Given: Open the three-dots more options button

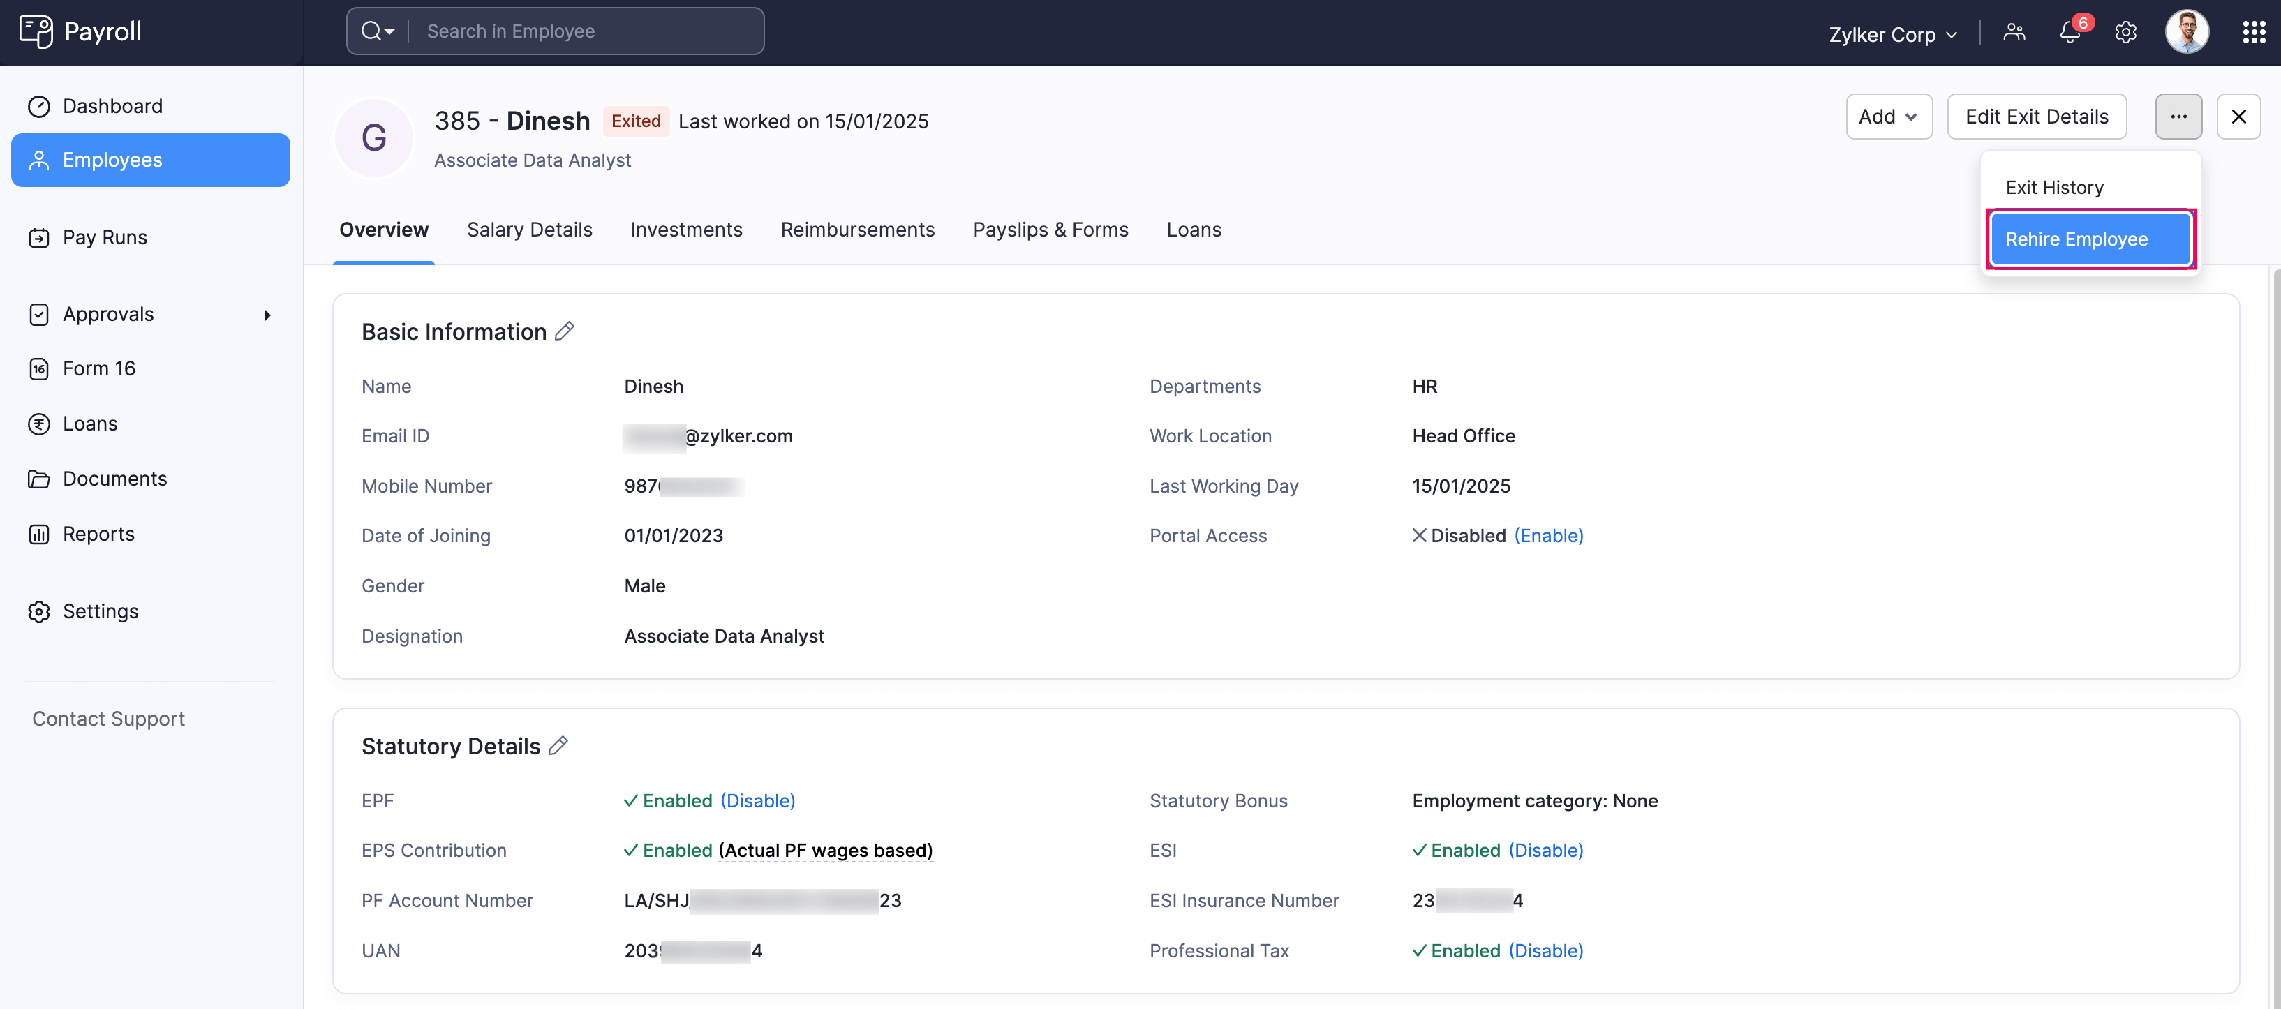Looking at the screenshot, I should (x=2178, y=117).
